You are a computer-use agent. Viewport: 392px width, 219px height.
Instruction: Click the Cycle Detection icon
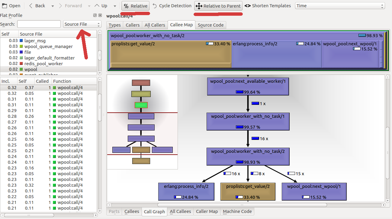coord(155,6)
